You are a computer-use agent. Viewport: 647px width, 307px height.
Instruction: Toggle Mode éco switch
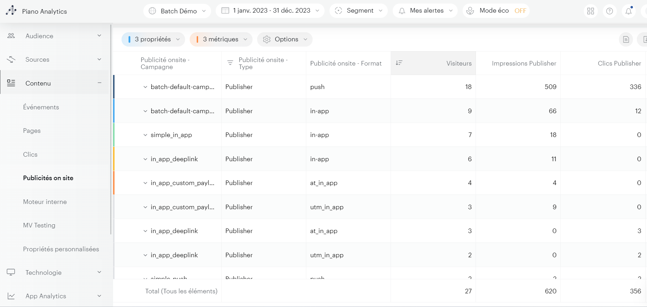520,11
